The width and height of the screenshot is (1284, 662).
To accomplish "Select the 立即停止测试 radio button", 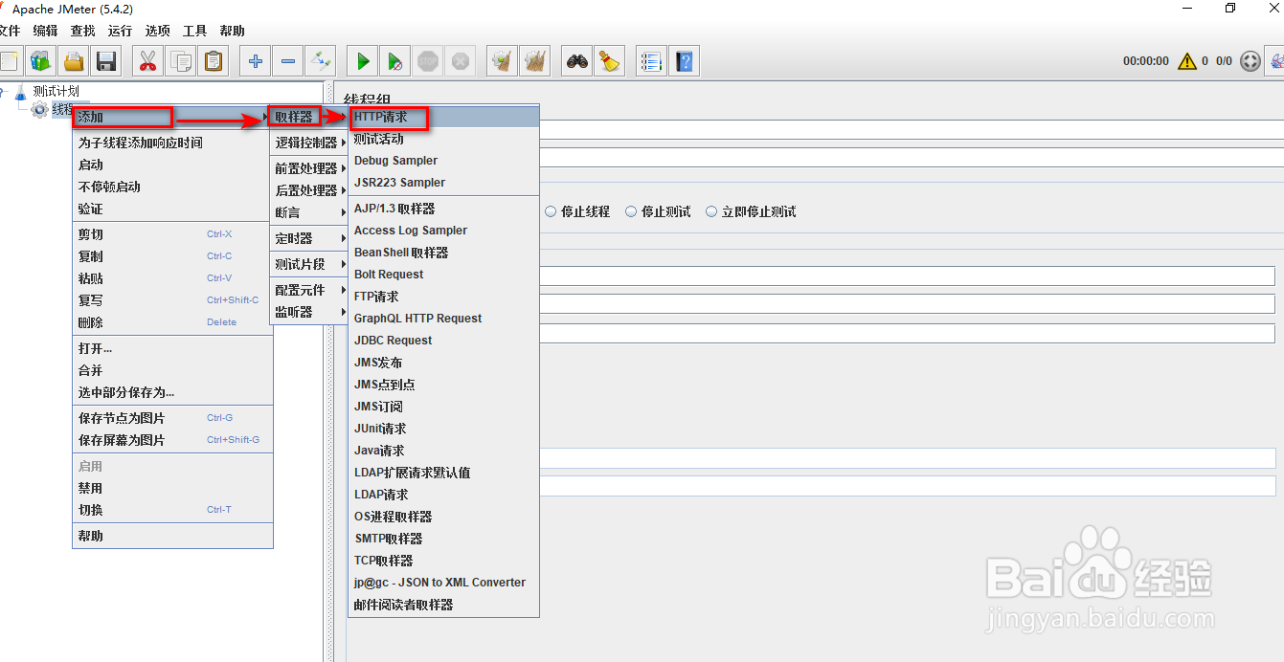I will pos(711,211).
